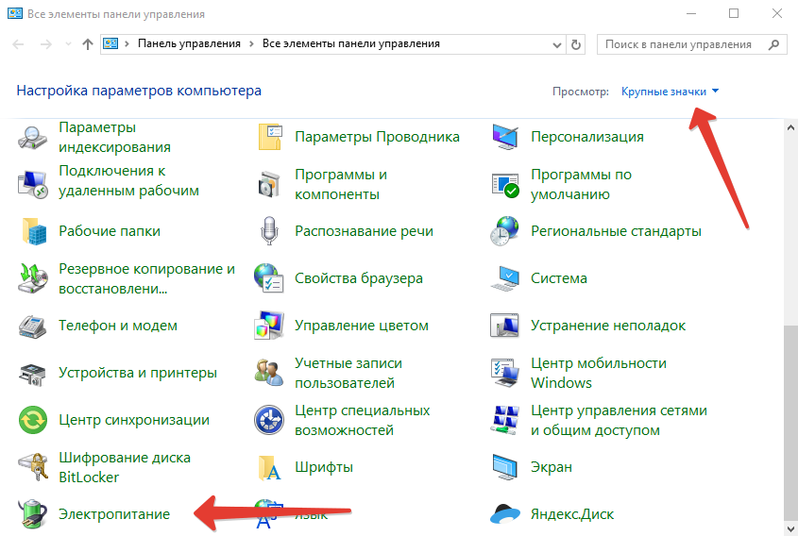Open the Шрифты text link

pyautogui.click(x=324, y=467)
